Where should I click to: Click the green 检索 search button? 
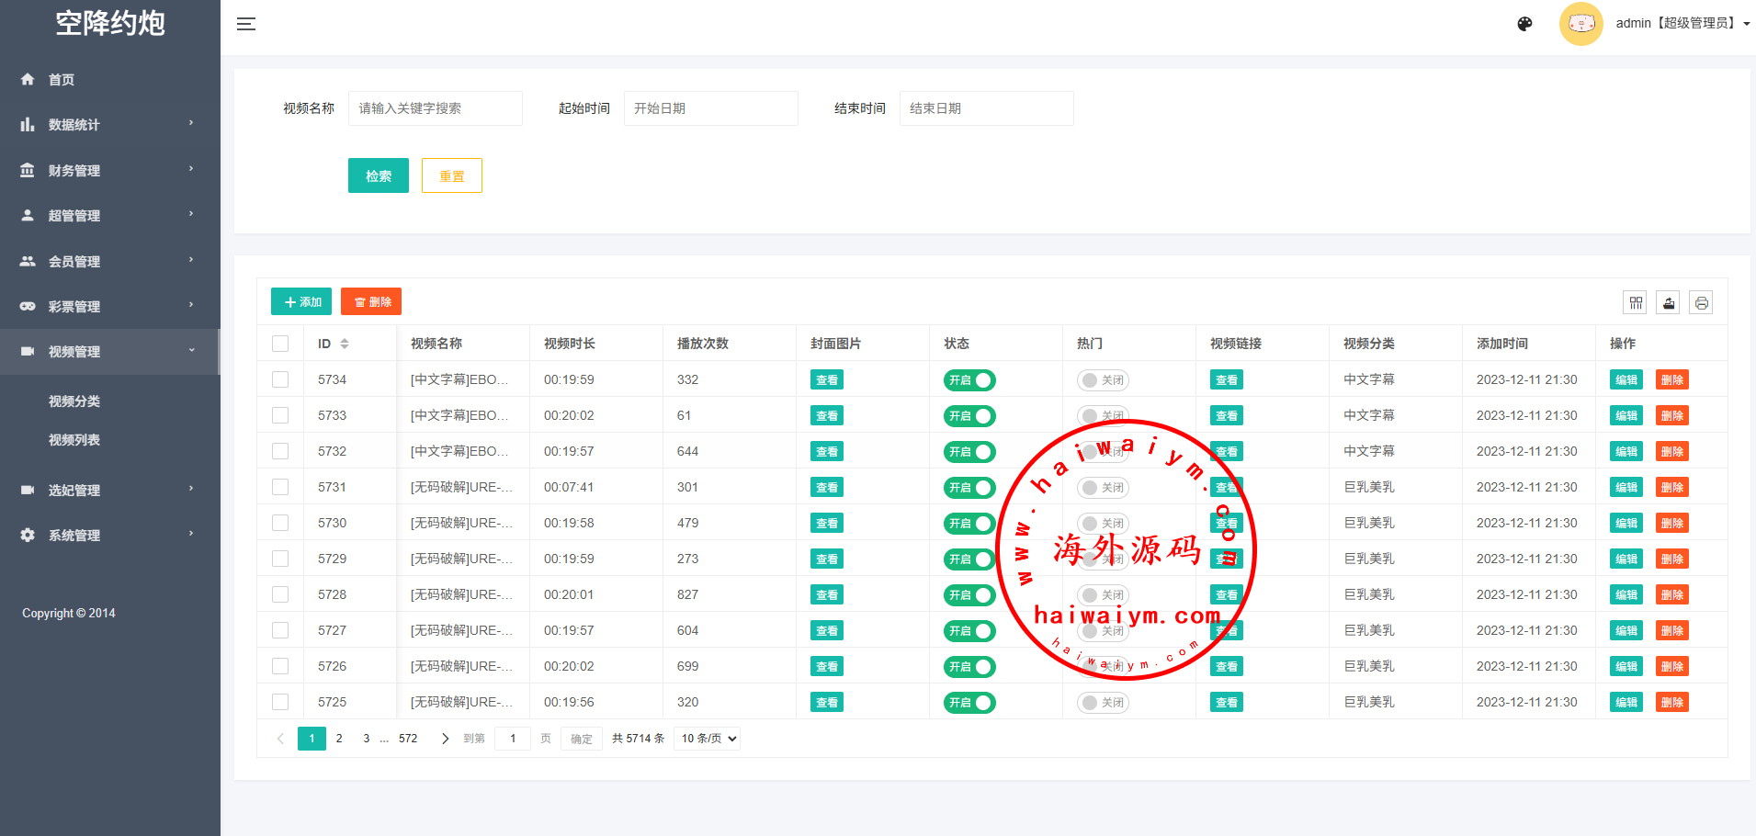coord(378,175)
